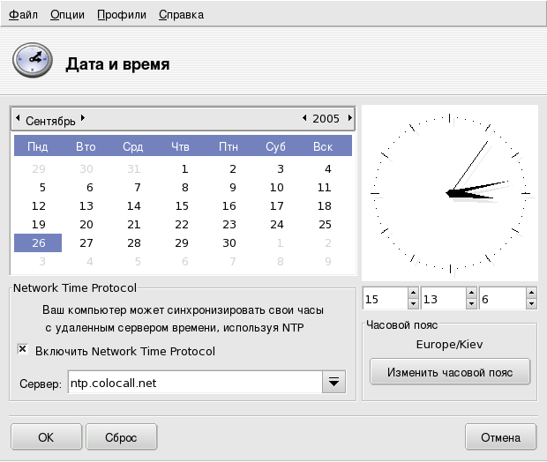The height and width of the screenshot is (462, 547).
Task: Open the Файл menu
Action: tap(23, 15)
